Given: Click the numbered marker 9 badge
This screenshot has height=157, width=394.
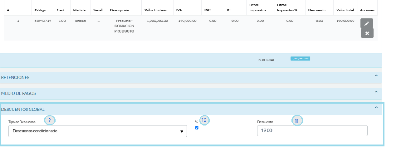Looking at the screenshot, I should (x=50, y=120).
